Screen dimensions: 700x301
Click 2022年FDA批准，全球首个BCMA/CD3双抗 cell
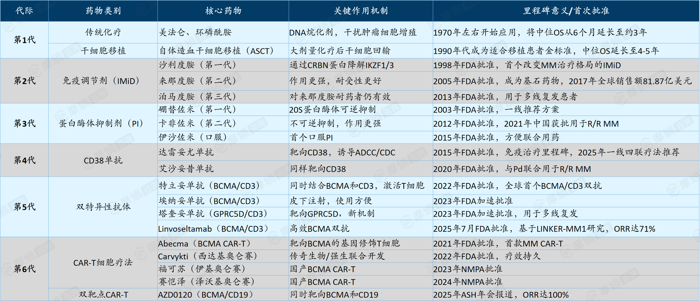566,186
